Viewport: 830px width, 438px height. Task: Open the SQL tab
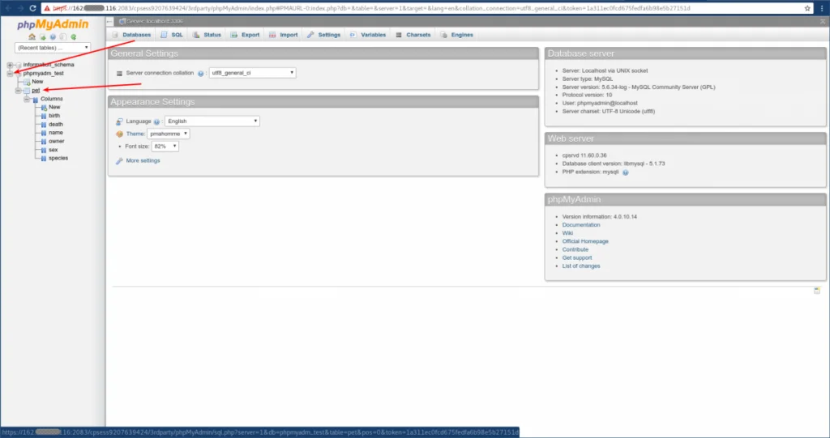point(172,35)
